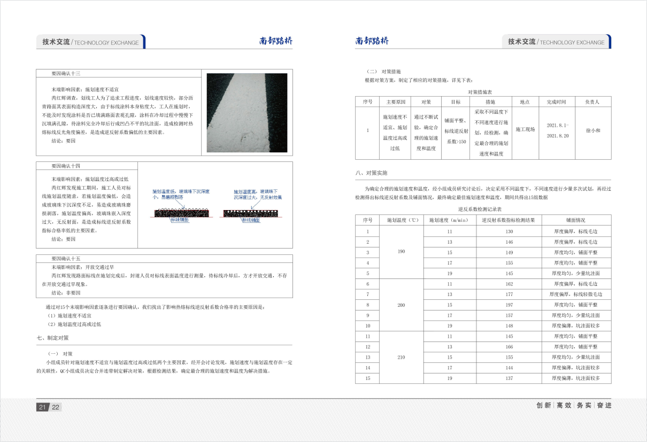Click the "南部路桥" logo on the right page
This screenshot has height=442, width=647.
[x=372, y=41]
